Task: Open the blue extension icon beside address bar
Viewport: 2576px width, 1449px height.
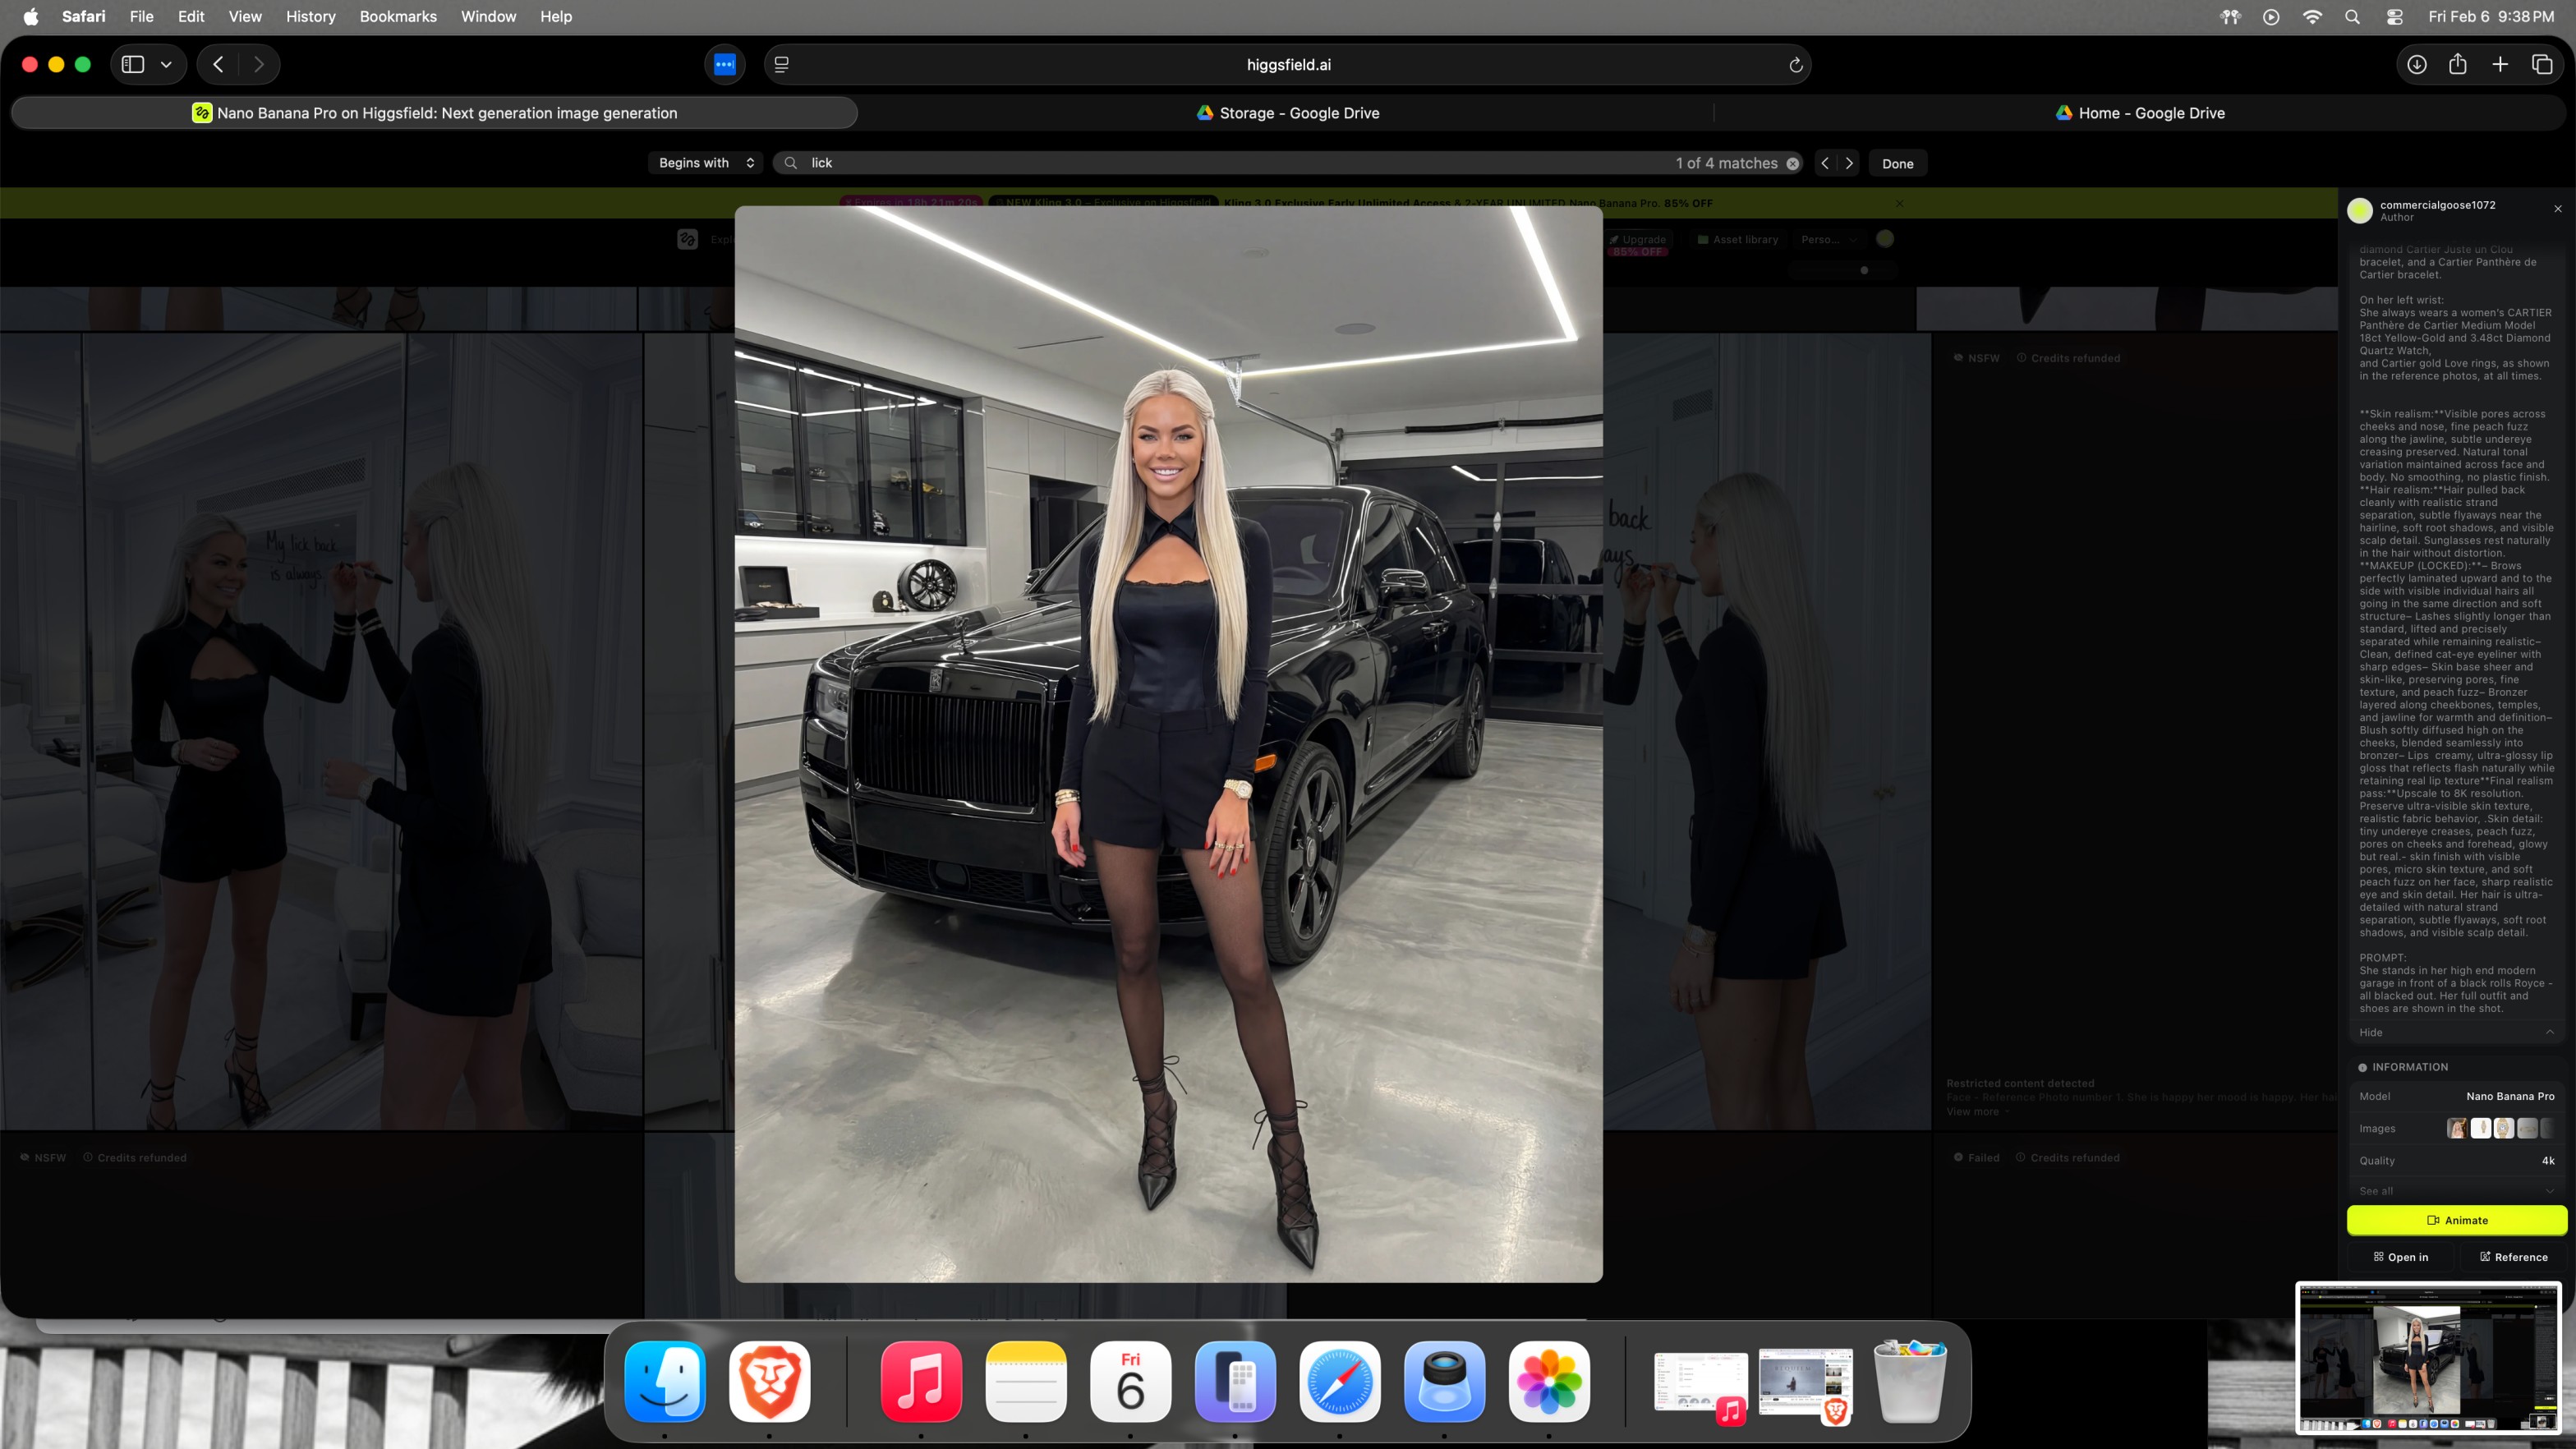Action: point(724,64)
